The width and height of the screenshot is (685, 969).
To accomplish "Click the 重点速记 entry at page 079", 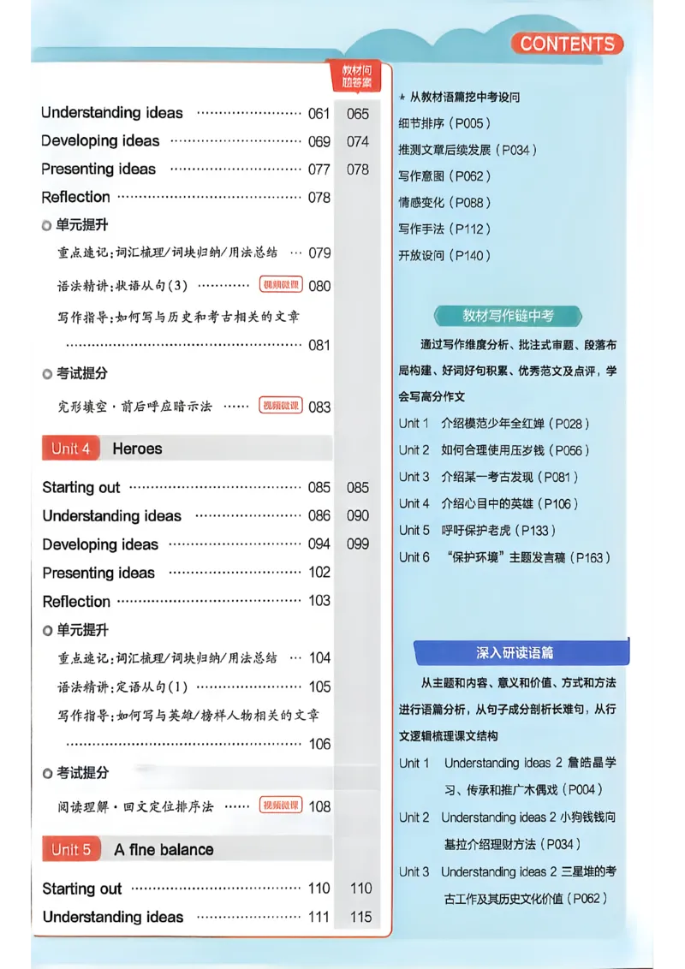I will (x=194, y=253).
